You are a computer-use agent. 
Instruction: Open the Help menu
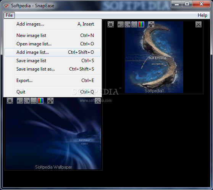coord(202,15)
